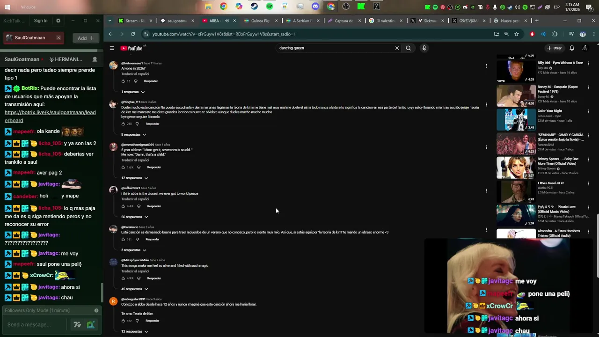
Task: Dislike the 'abba is the closest' comment
Action: [139, 206]
